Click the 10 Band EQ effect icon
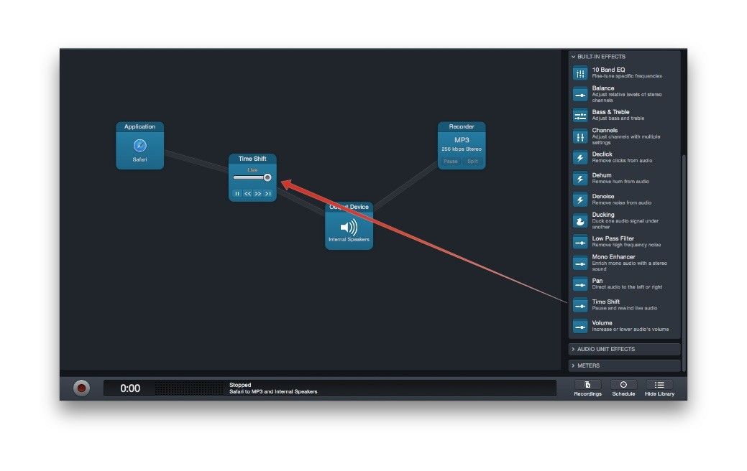Screen dimensions: 747x471 tap(580, 73)
